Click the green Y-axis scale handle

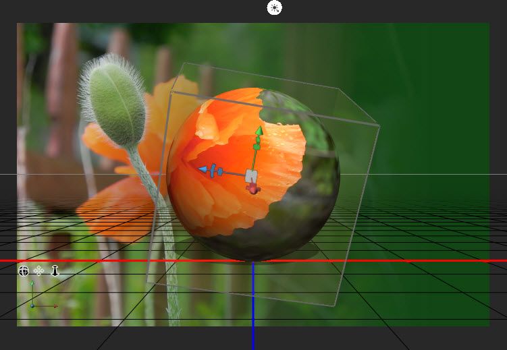point(257,147)
